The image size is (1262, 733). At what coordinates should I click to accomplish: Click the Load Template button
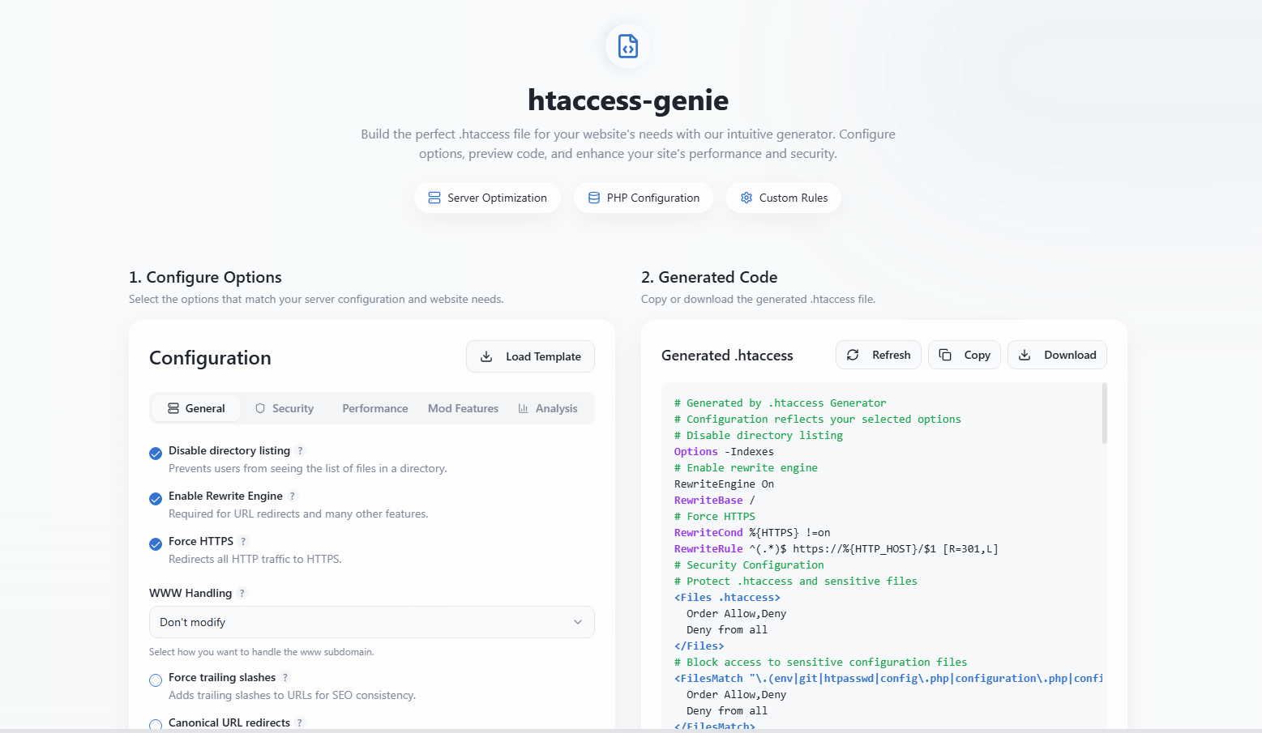(530, 356)
